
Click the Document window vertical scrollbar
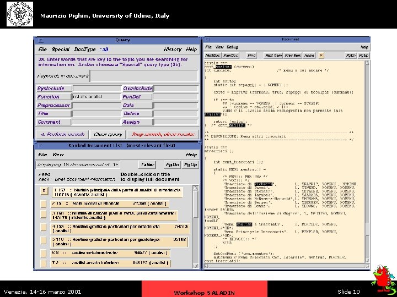pyautogui.click(x=367, y=165)
